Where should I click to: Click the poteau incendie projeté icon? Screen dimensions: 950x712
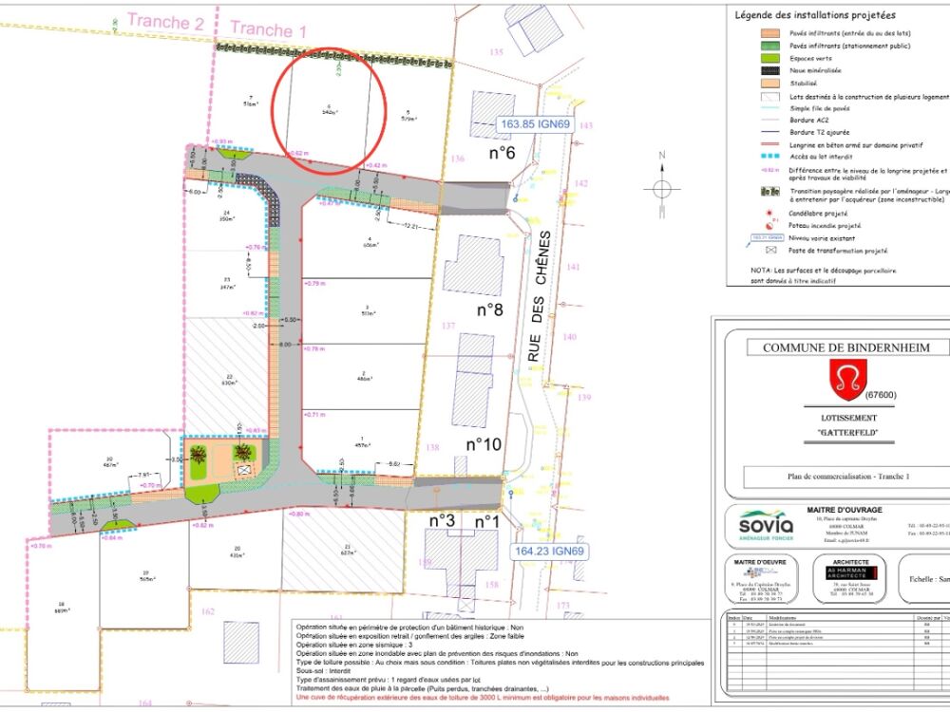(769, 226)
